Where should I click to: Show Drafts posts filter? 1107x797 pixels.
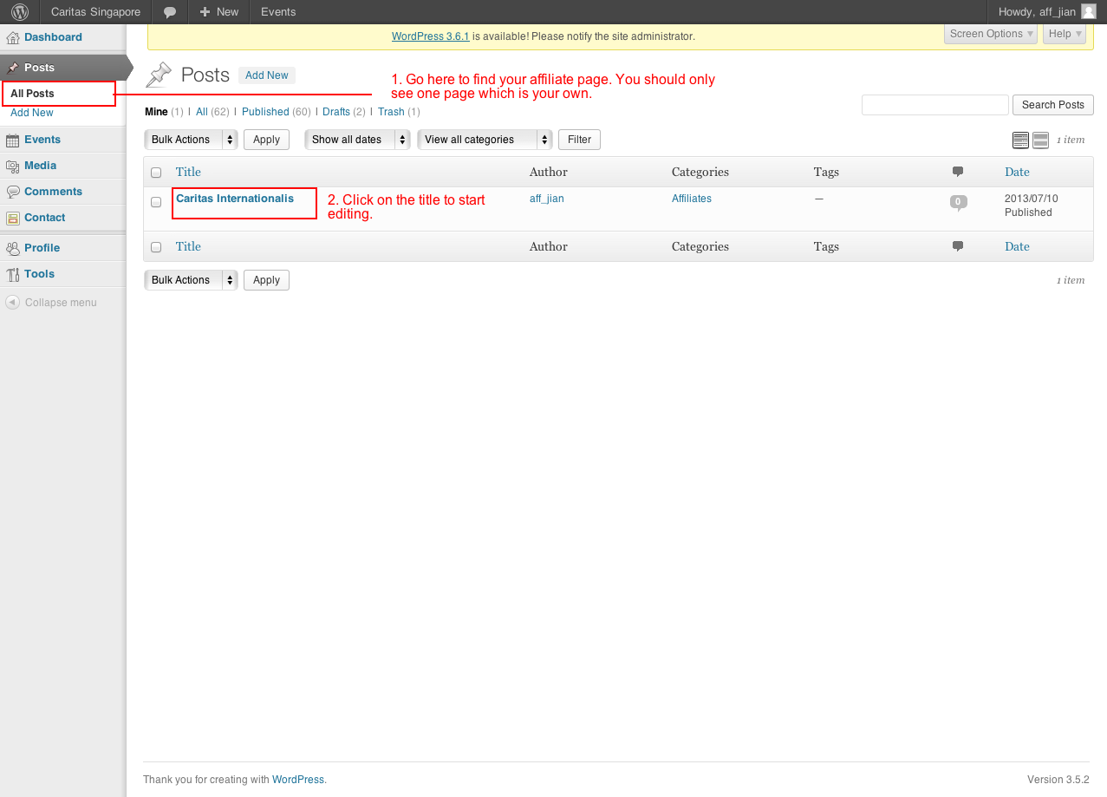336,112
